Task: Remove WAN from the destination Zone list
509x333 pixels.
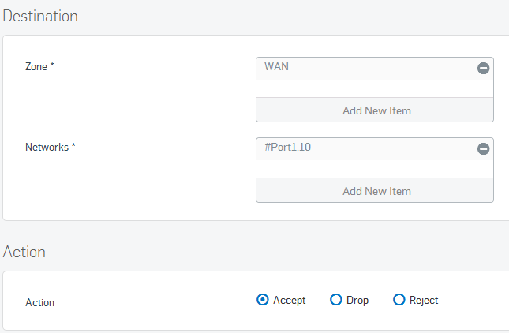Action: (483, 68)
